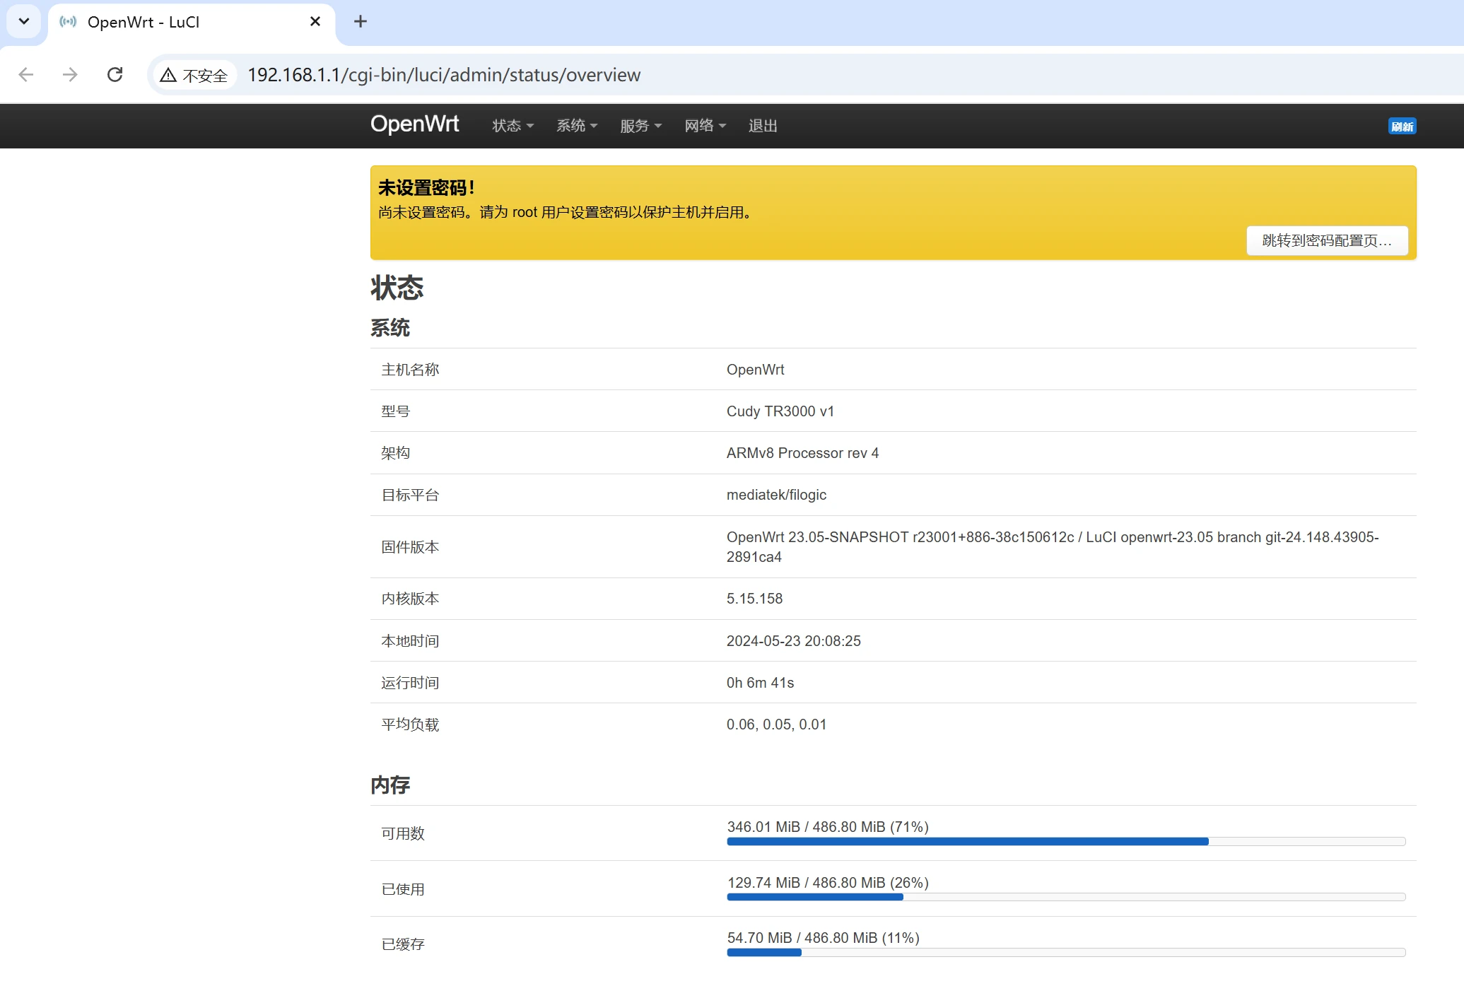The width and height of the screenshot is (1464, 986).
Task: Close the OpenWrt - LuCI tab
Action: tap(315, 21)
